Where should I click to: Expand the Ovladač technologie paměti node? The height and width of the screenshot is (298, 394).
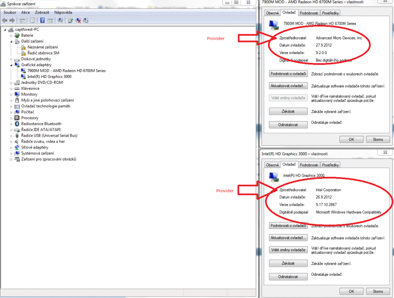tap(11, 106)
